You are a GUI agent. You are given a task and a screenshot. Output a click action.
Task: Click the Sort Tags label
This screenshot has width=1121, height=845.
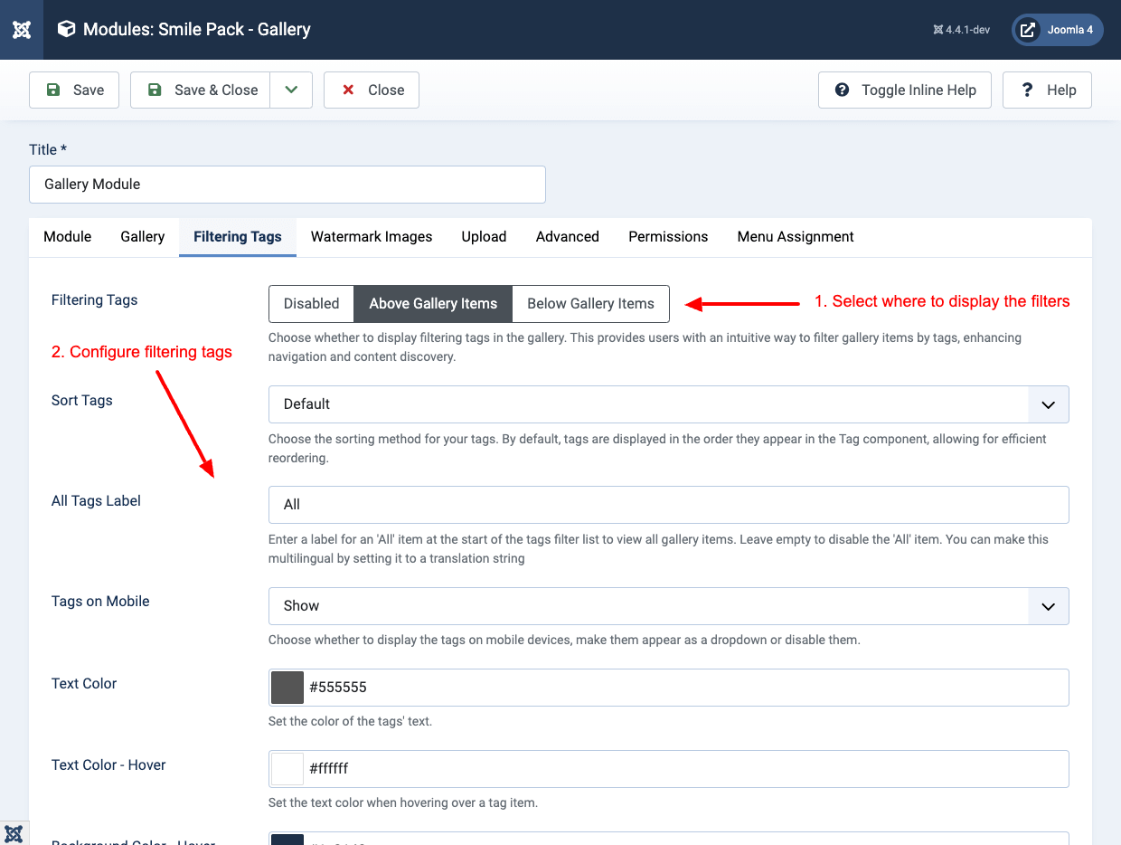pos(82,400)
